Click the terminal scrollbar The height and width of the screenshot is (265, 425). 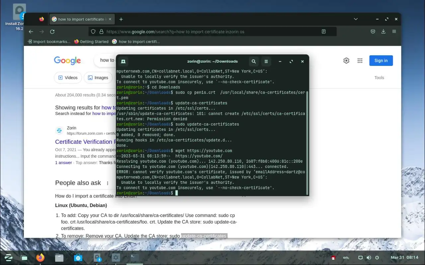[307, 142]
